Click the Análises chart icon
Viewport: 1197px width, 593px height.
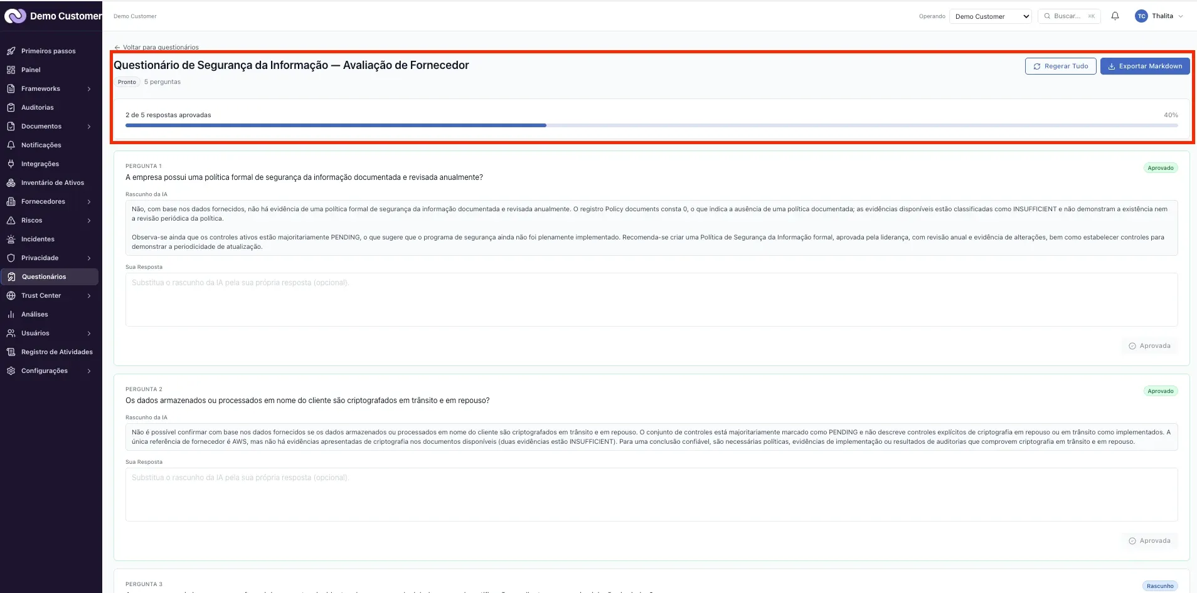(11, 314)
